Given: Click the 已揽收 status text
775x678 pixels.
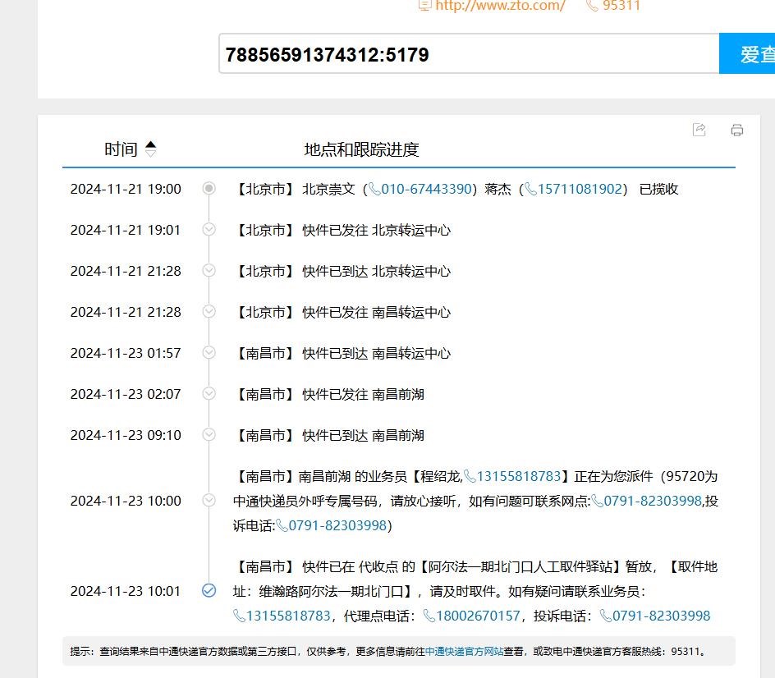Looking at the screenshot, I should point(659,189).
